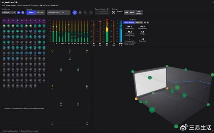
Task: Click the DIM output button
Action: 126,12
